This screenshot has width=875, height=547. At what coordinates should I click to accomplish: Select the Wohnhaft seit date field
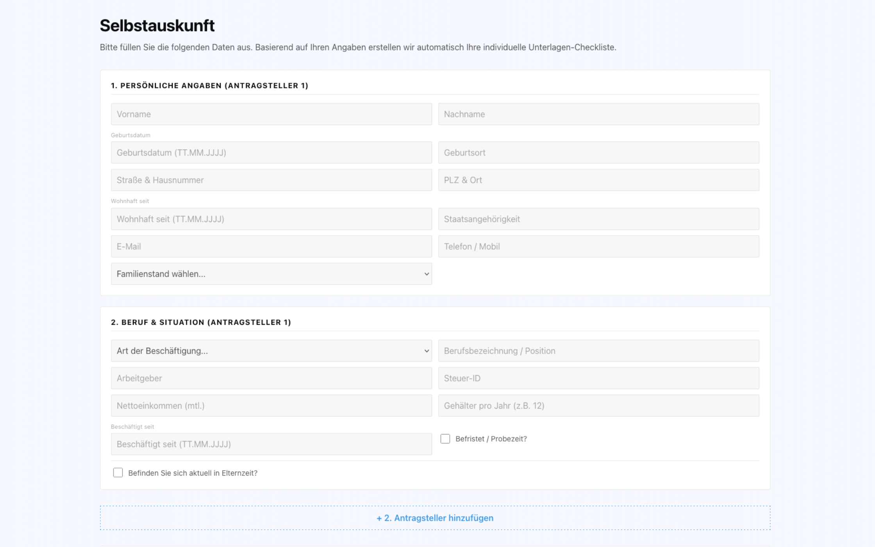coord(271,219)
